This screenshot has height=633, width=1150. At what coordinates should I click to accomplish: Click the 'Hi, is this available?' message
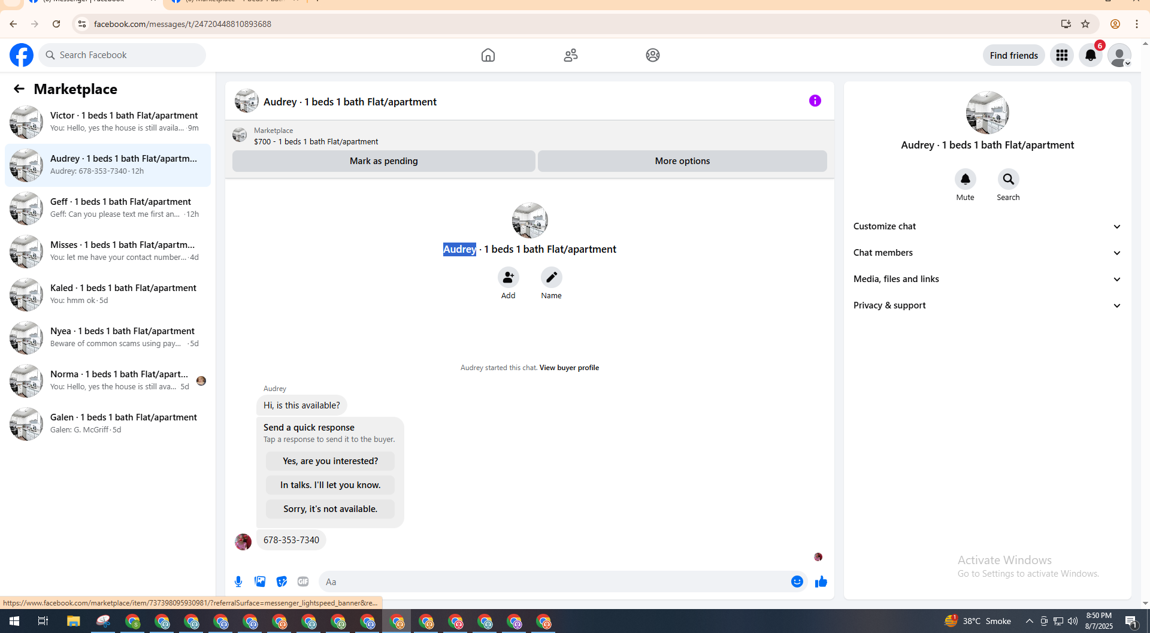(302, 405)
